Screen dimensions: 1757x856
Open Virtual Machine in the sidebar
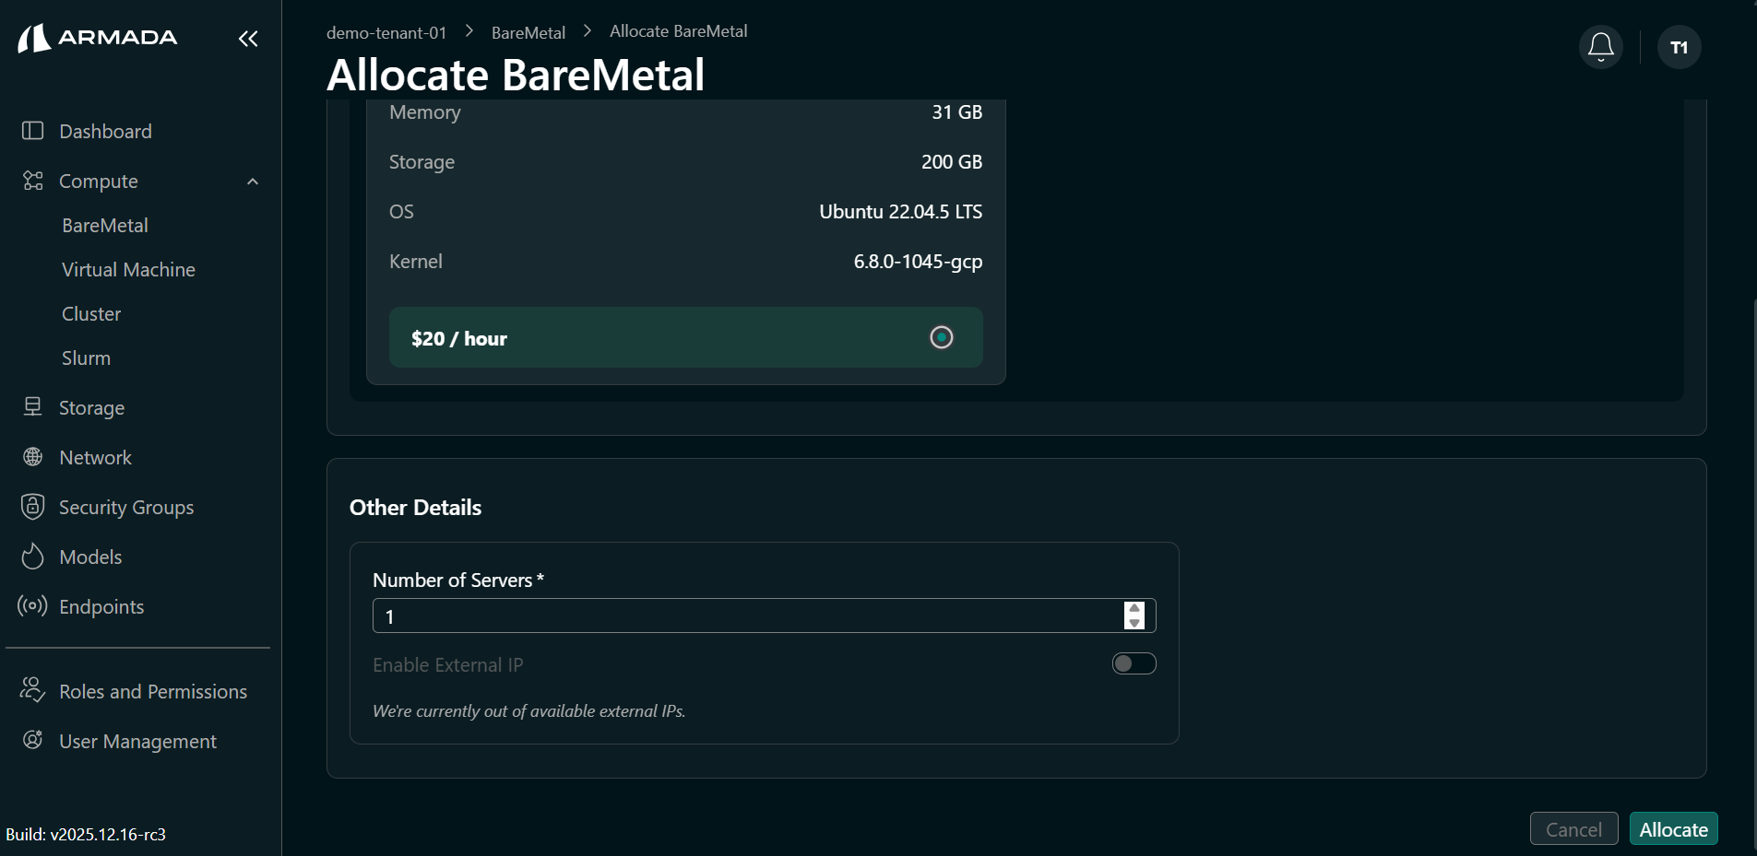pos(128,270)
